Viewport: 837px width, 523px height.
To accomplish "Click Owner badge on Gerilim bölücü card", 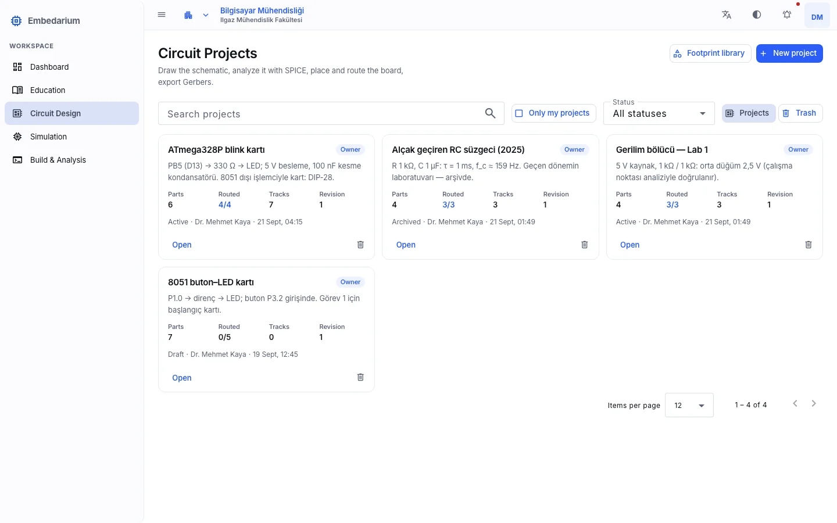I will click(x=799, y=149).
